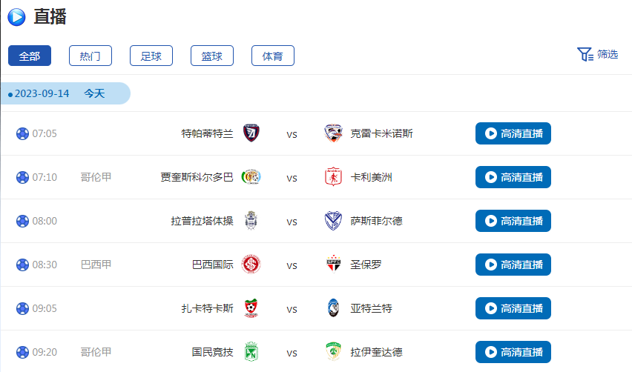Click the 2023-09-14 今天 date header

pos(65,93)
